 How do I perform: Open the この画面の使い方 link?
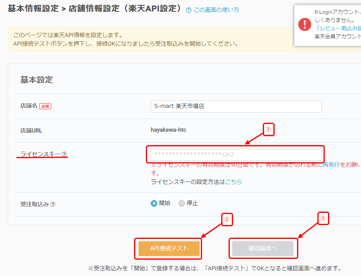pos(216,10)
